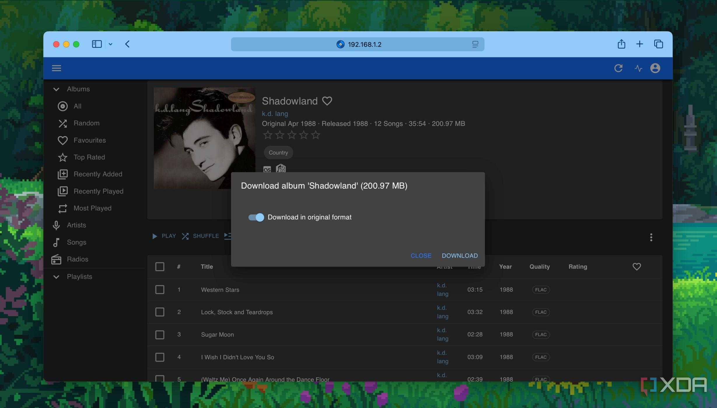Select Sugar Moon checkbox
The image size is (717, 408).
pyautogui.click(x=160, y=335)
